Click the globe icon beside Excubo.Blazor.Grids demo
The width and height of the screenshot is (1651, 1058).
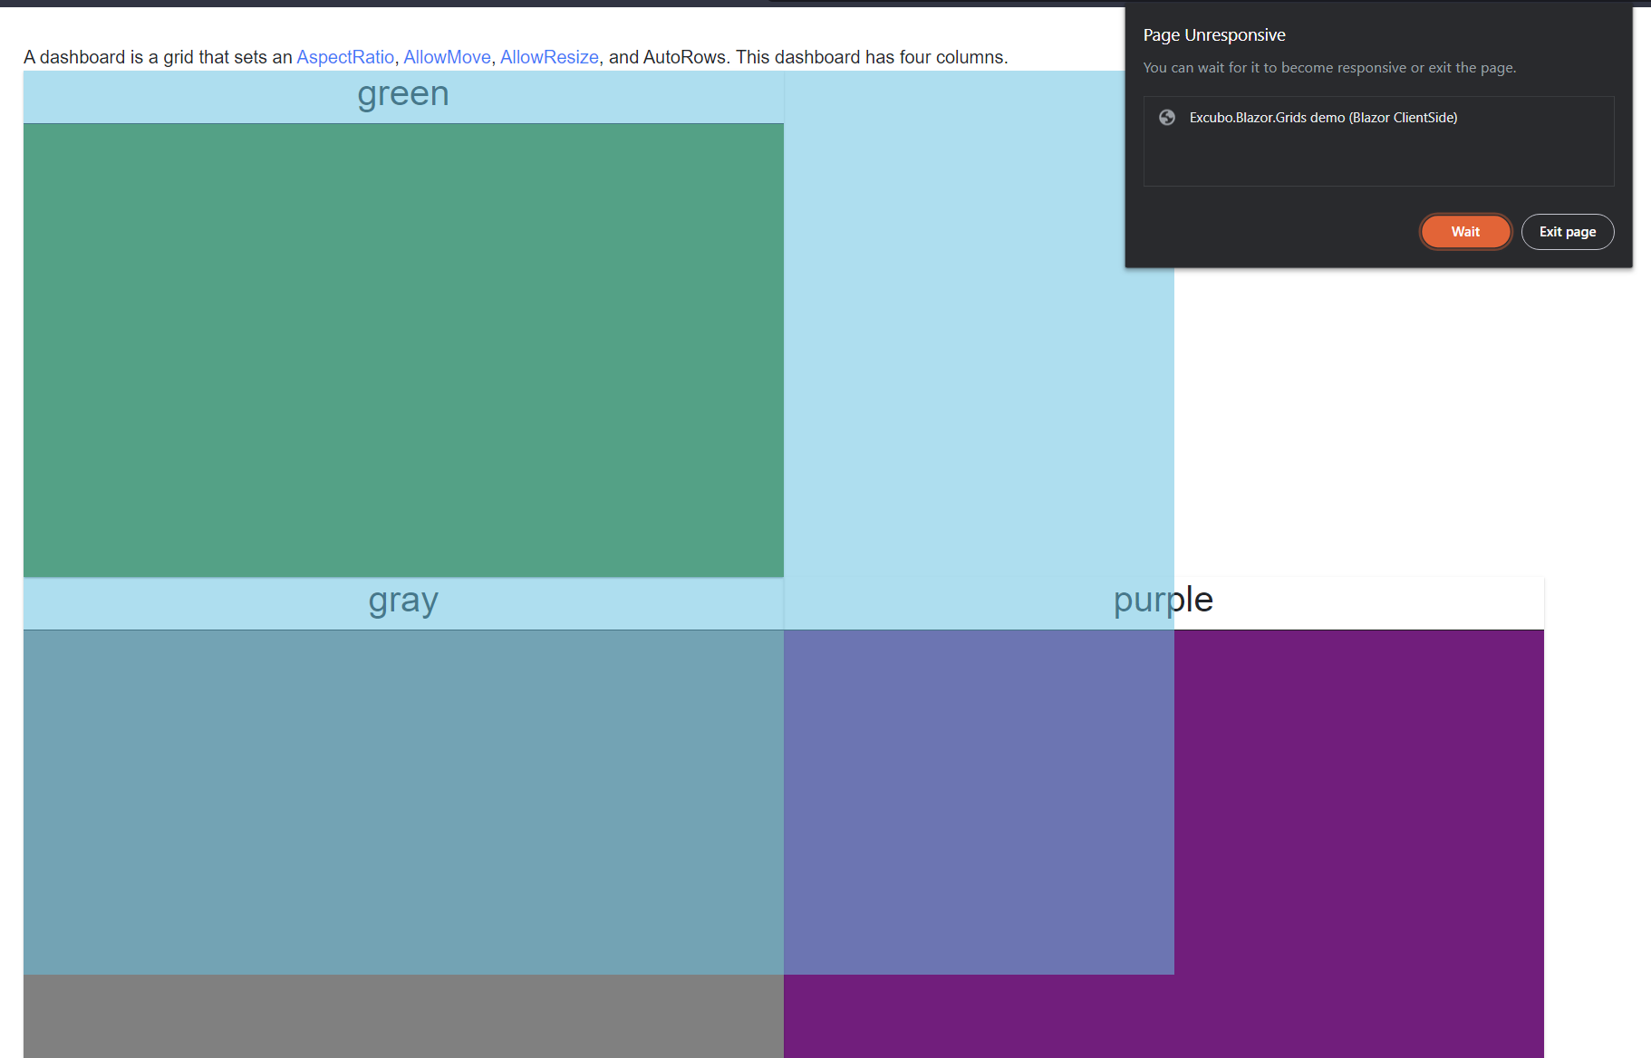coord(1168,118)
